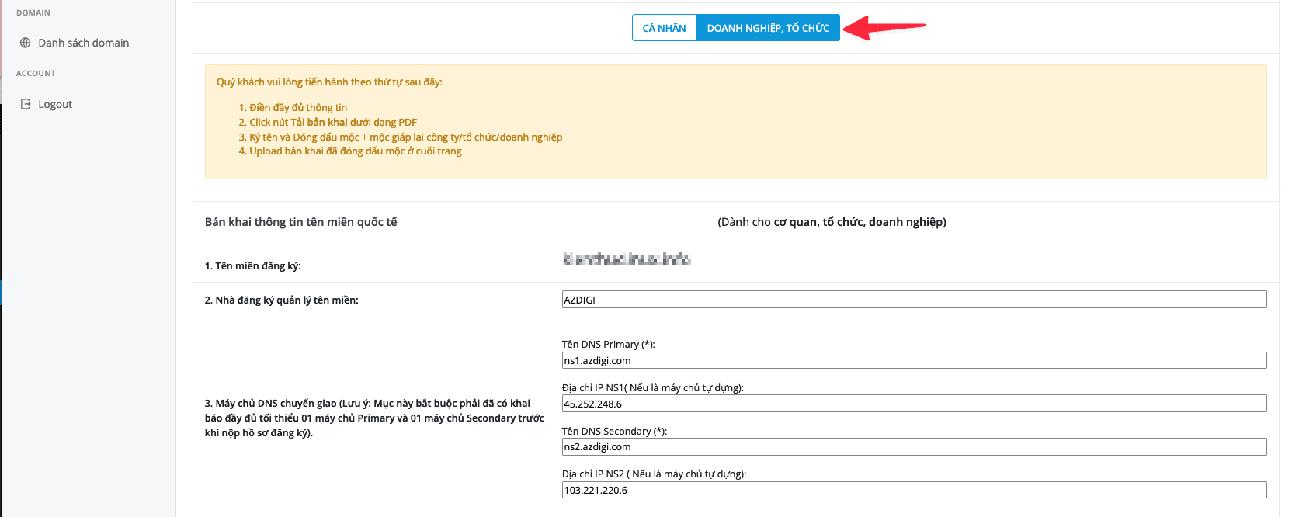
Task: Focus the Địa chỉ IP NS1 field
Action: tap(913, 404)
